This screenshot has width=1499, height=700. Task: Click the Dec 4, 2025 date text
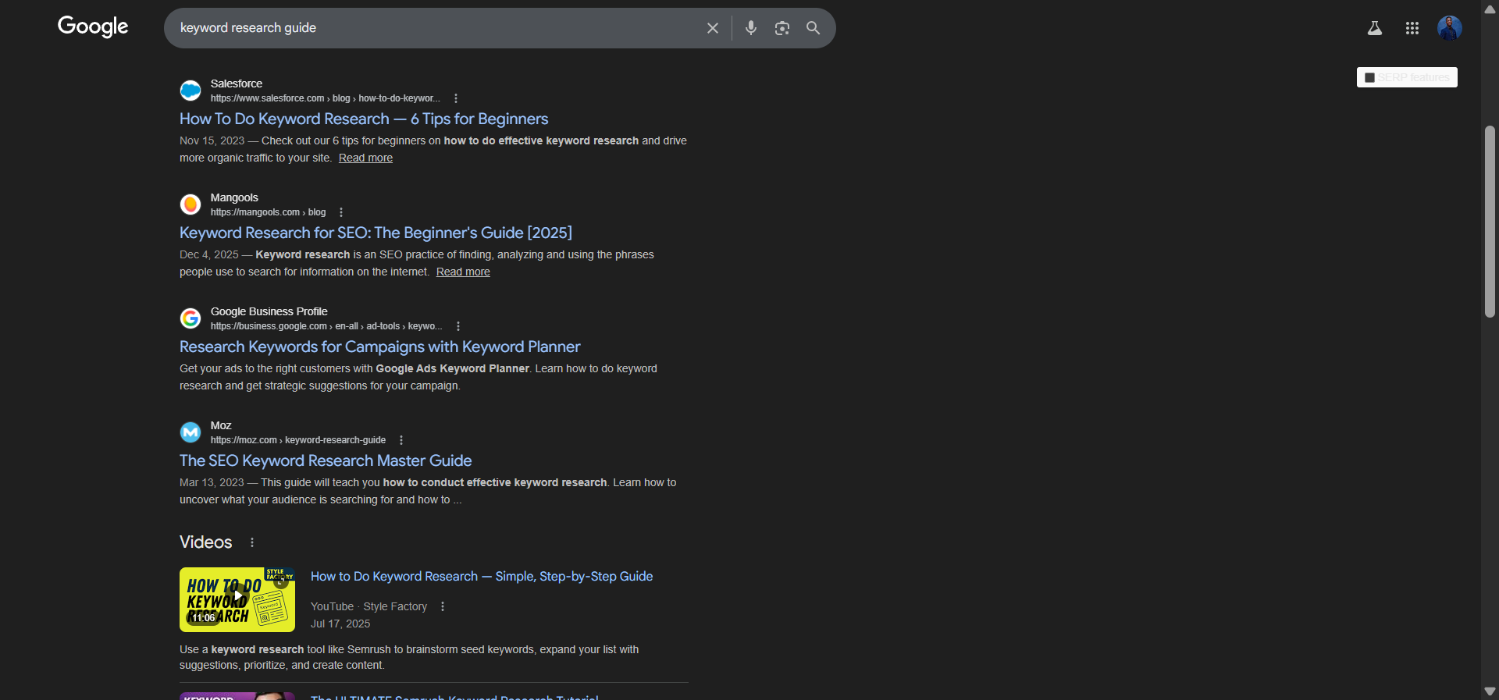(209, 254)
